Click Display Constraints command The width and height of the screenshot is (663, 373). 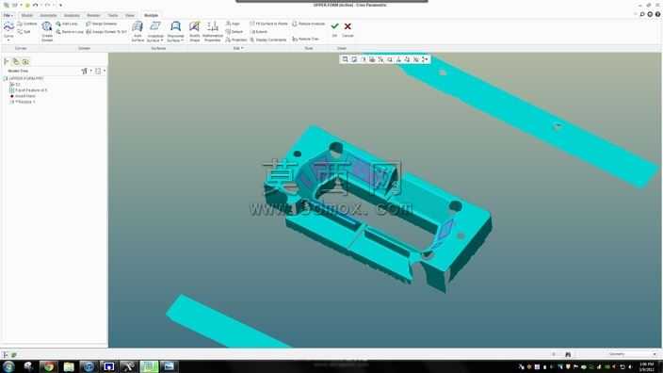pyautogui.click(x=268, y=40)
